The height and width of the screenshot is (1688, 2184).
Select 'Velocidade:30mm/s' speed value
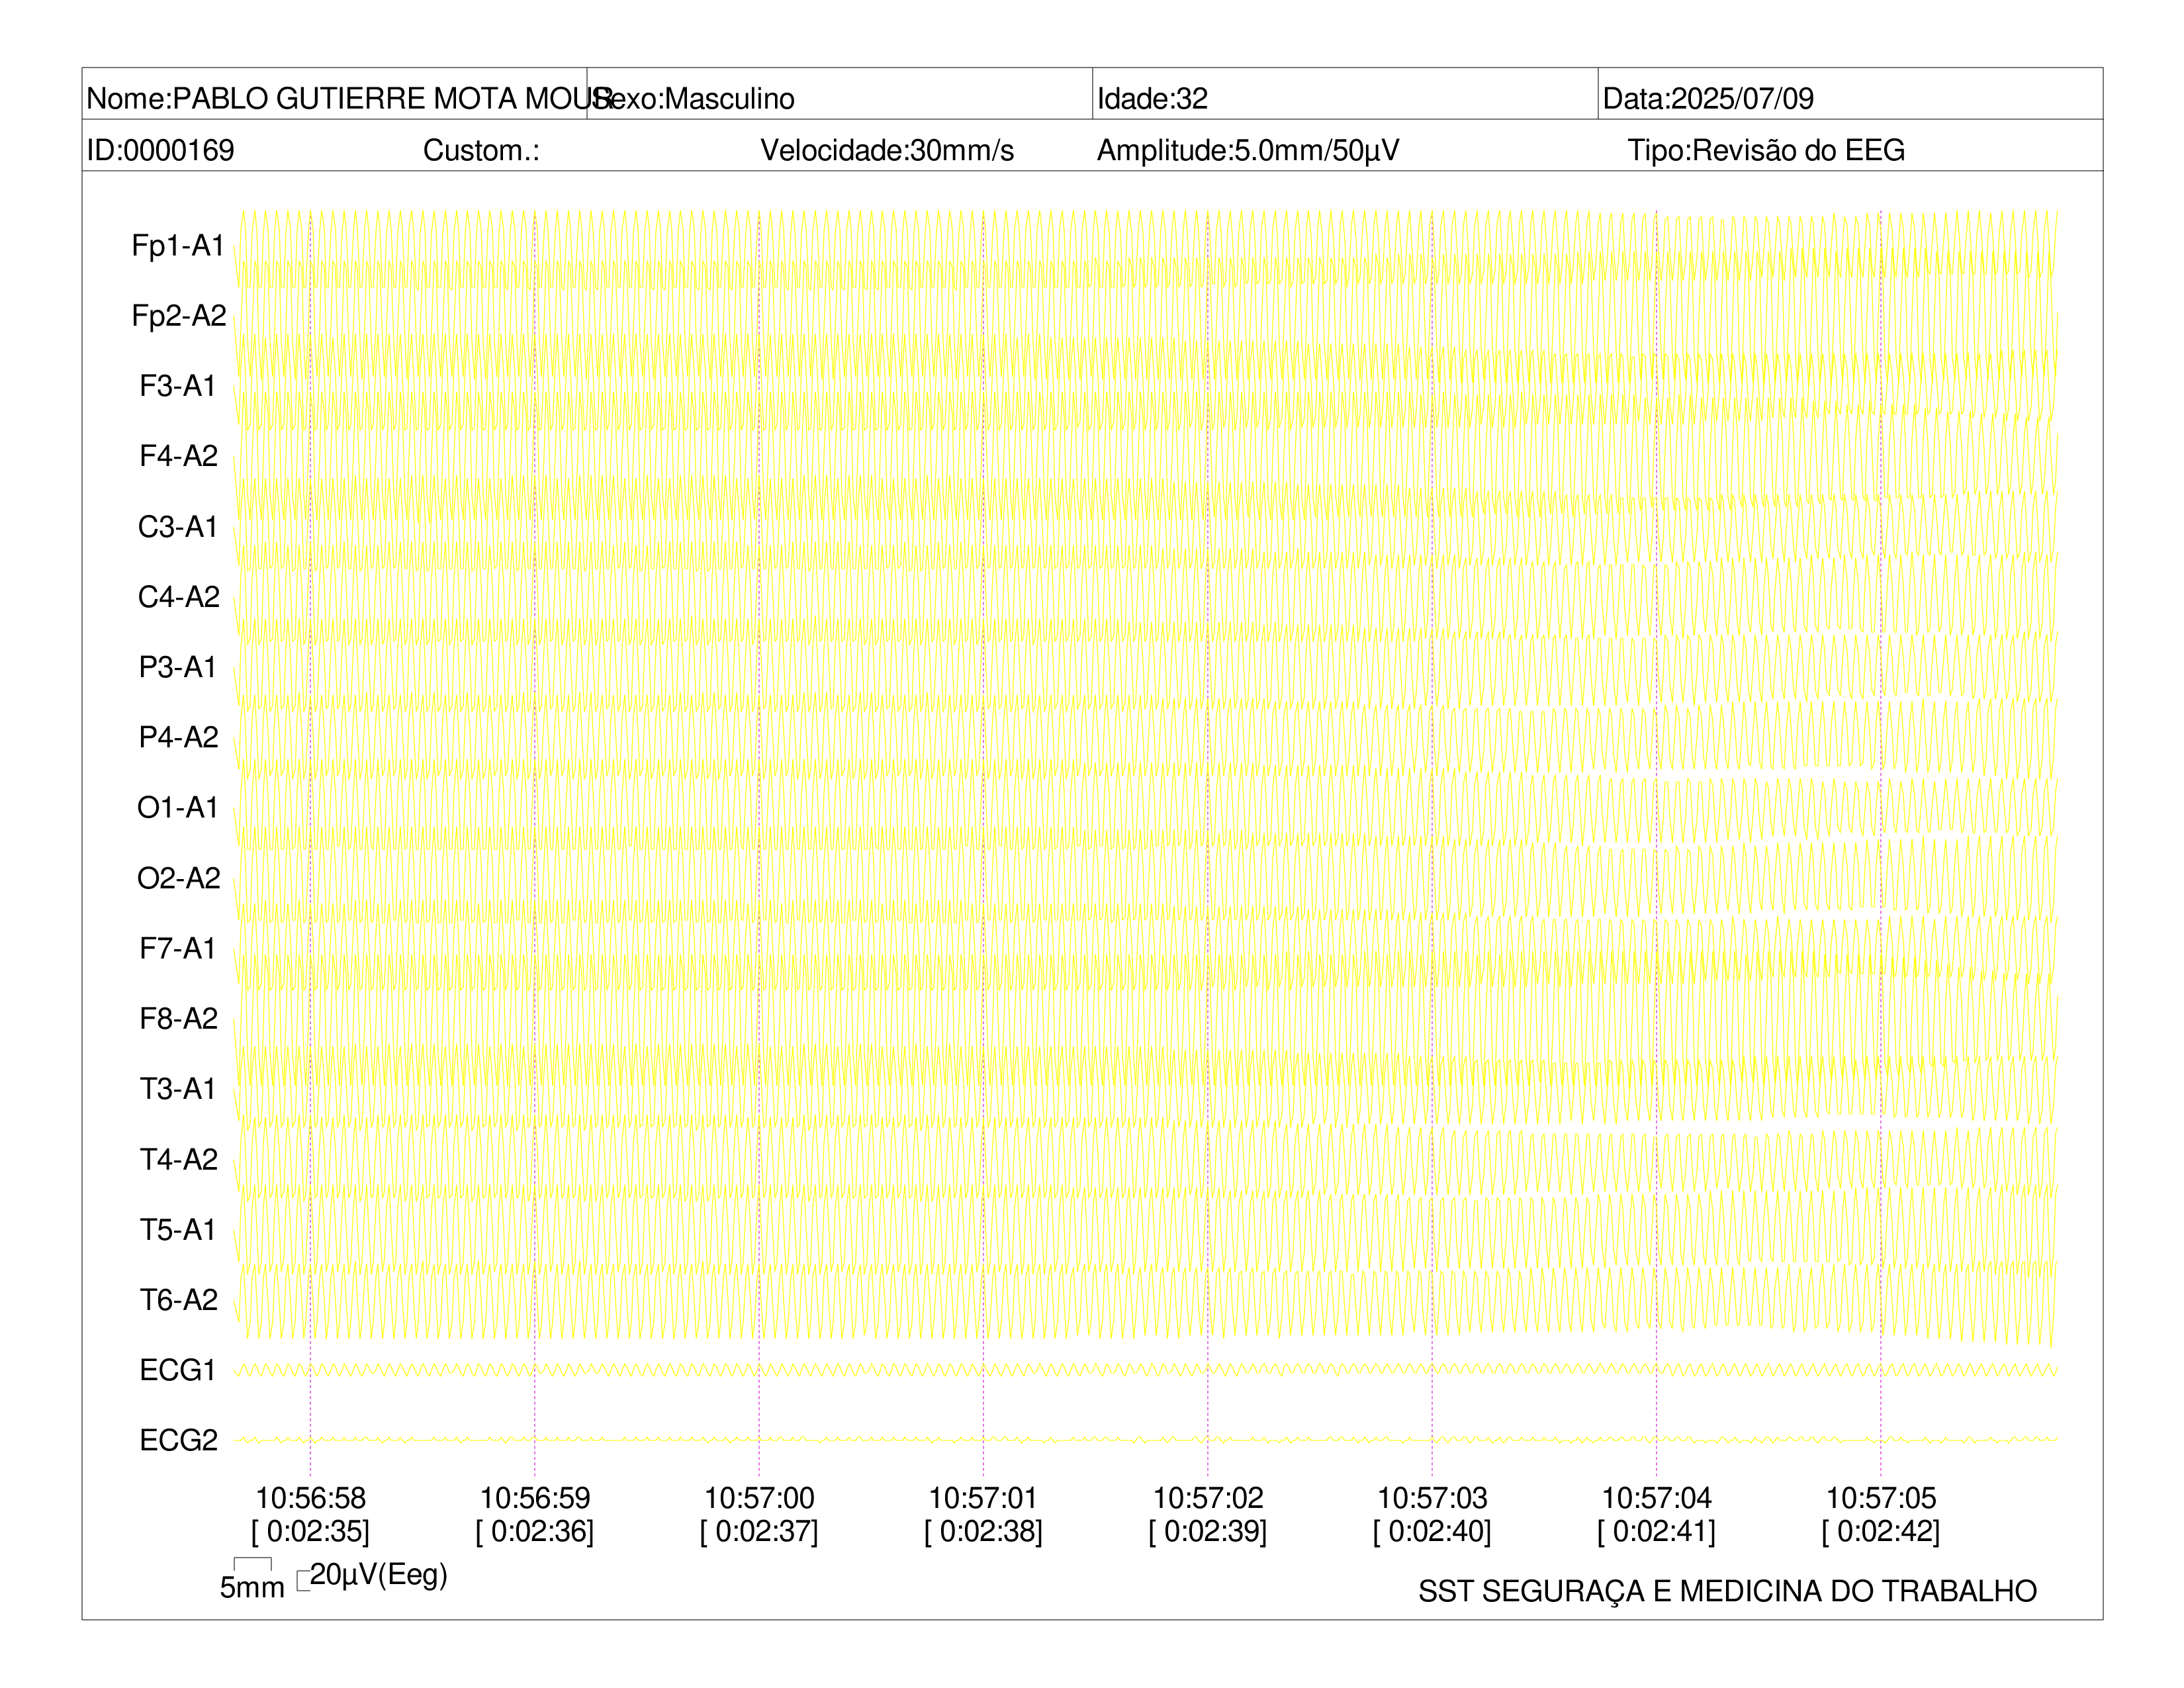point(887,150)
